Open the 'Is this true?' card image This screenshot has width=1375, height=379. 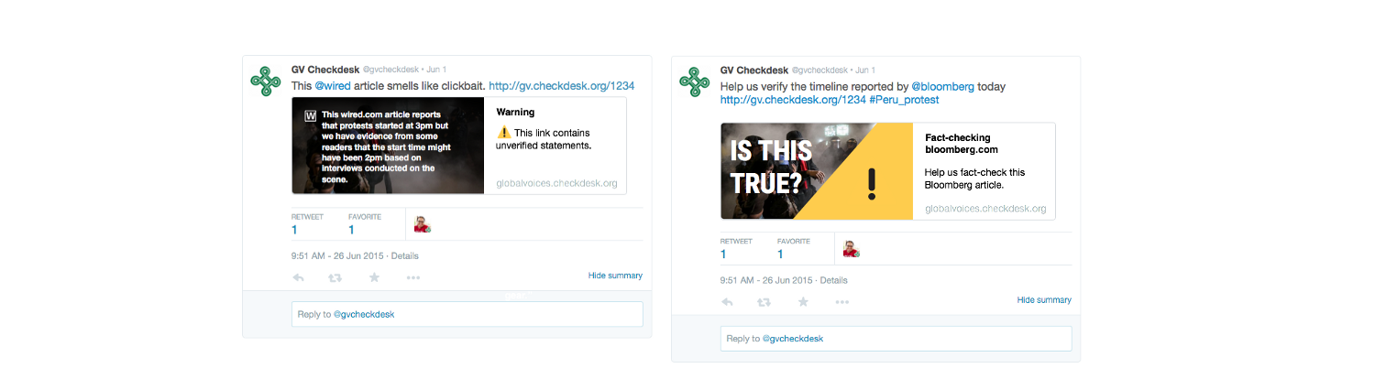pos(817,171)
